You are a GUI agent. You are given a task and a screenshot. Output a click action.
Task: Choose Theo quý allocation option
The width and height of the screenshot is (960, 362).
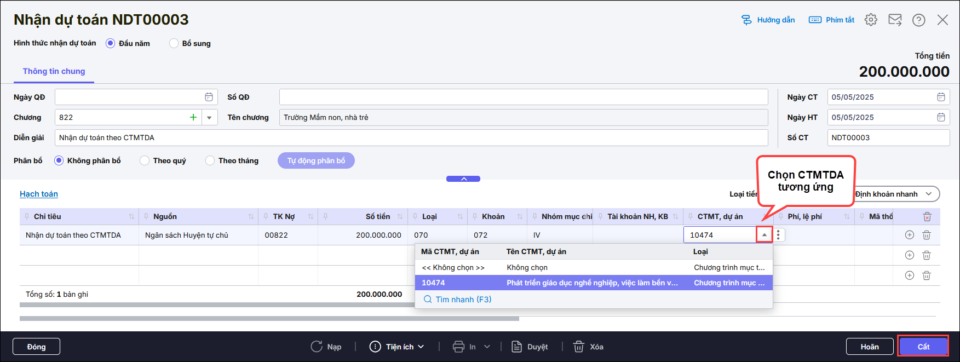(145, 160)
